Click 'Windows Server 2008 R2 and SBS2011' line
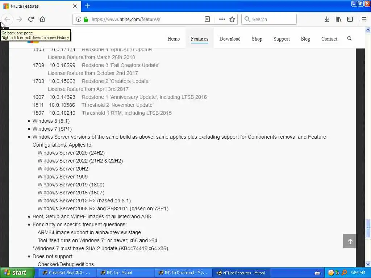 [x=103, y=209]
